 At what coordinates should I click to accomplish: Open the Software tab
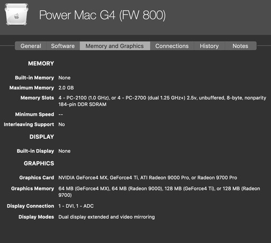pyautogui.click(x=63, y=46)
